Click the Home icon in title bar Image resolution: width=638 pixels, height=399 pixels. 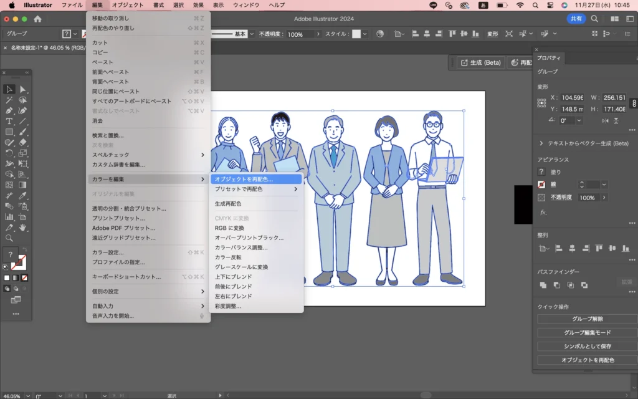(x=37, y=19)
